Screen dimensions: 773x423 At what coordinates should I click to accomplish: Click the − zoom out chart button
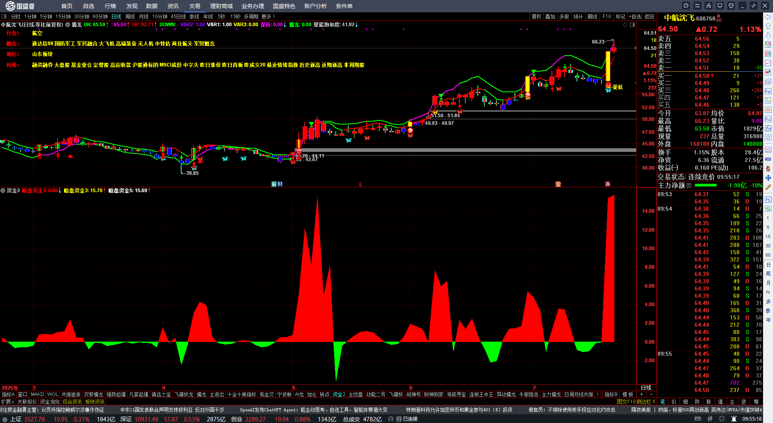(651, 394)
